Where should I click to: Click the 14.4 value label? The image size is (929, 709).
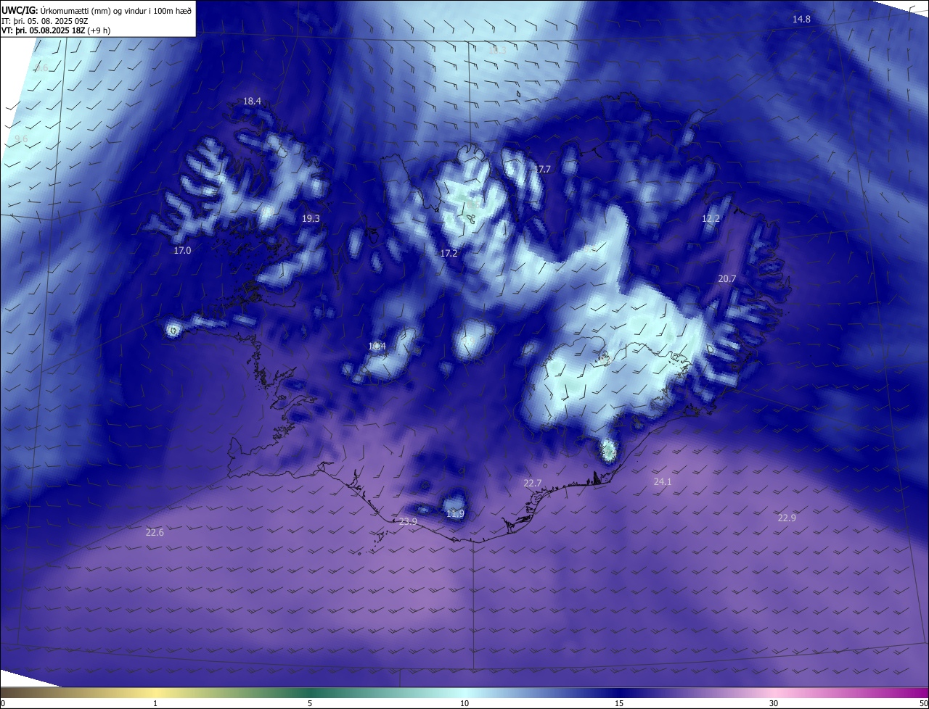click(x=377, y=346)
